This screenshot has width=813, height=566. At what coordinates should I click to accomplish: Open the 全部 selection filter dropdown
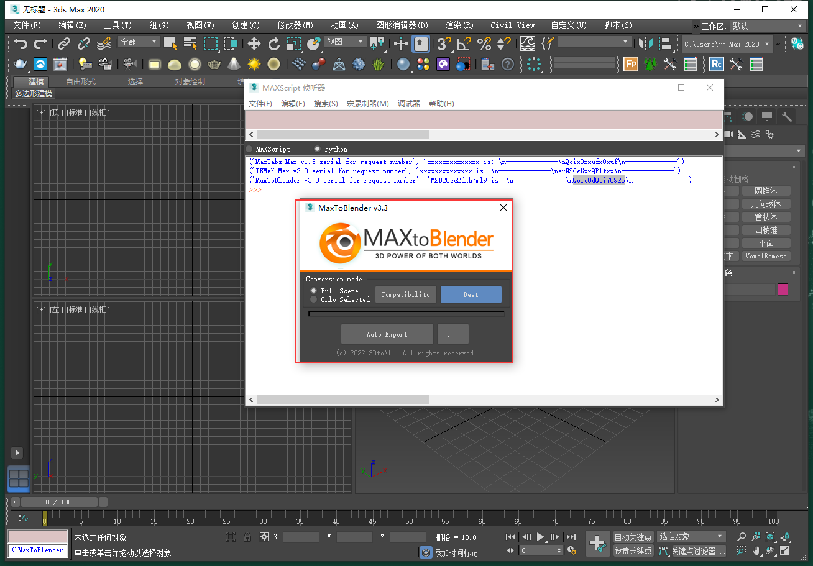pyautogui.click(x=139, y=42)
